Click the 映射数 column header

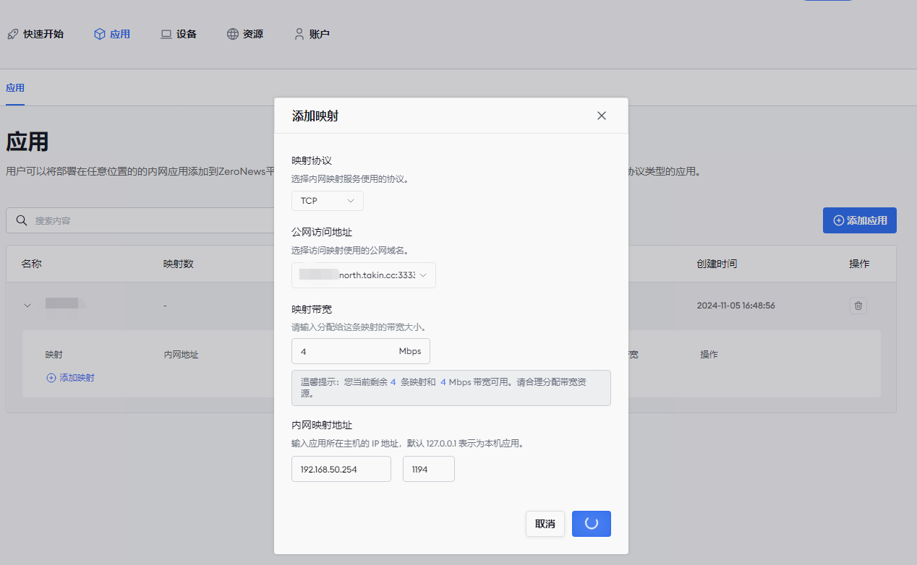179,264
